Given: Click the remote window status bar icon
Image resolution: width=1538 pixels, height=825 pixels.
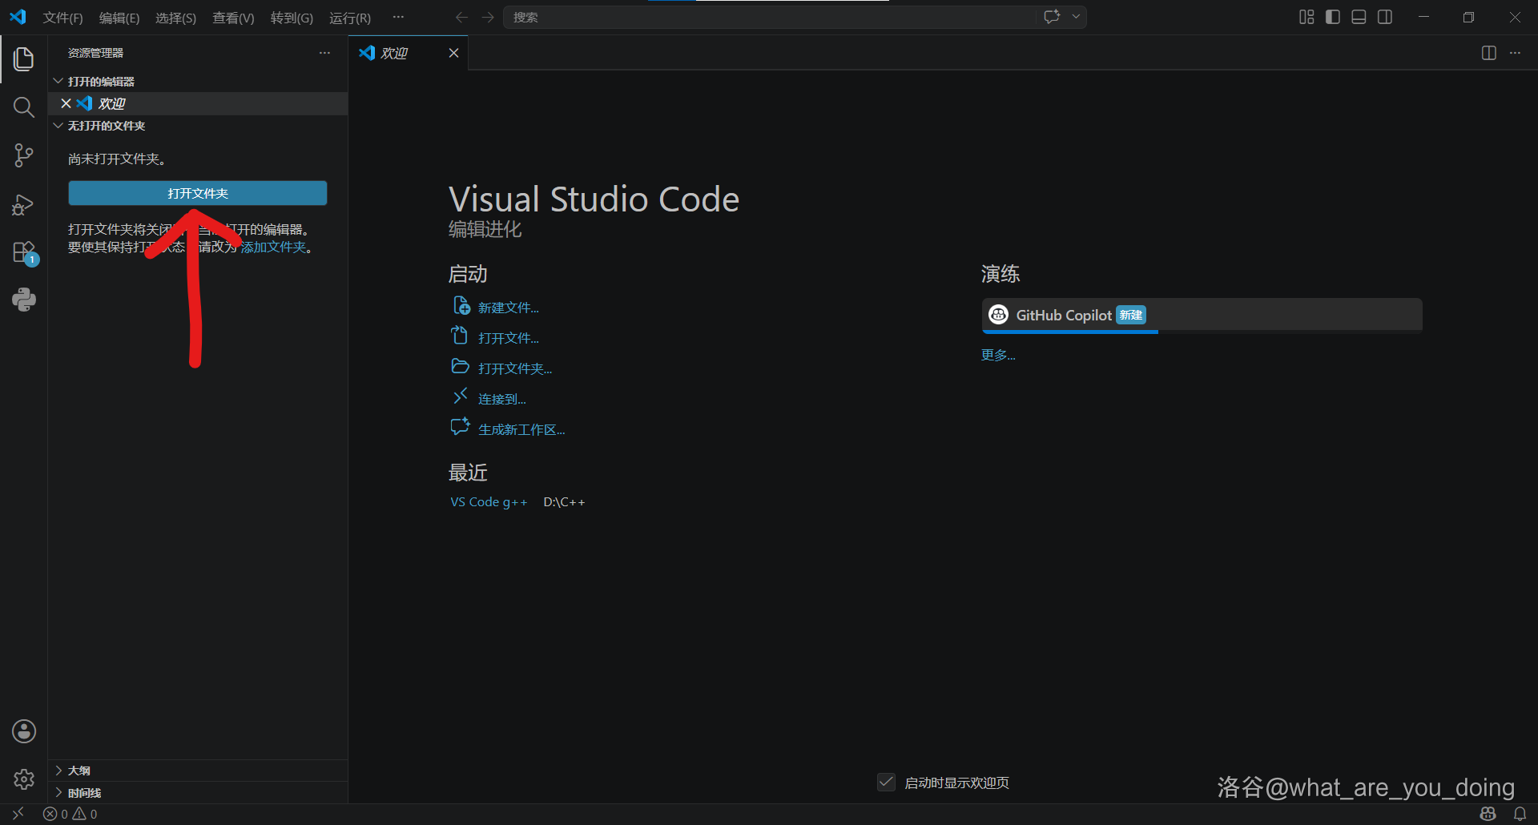Looking at the screenshot, I should coord(18,814).
